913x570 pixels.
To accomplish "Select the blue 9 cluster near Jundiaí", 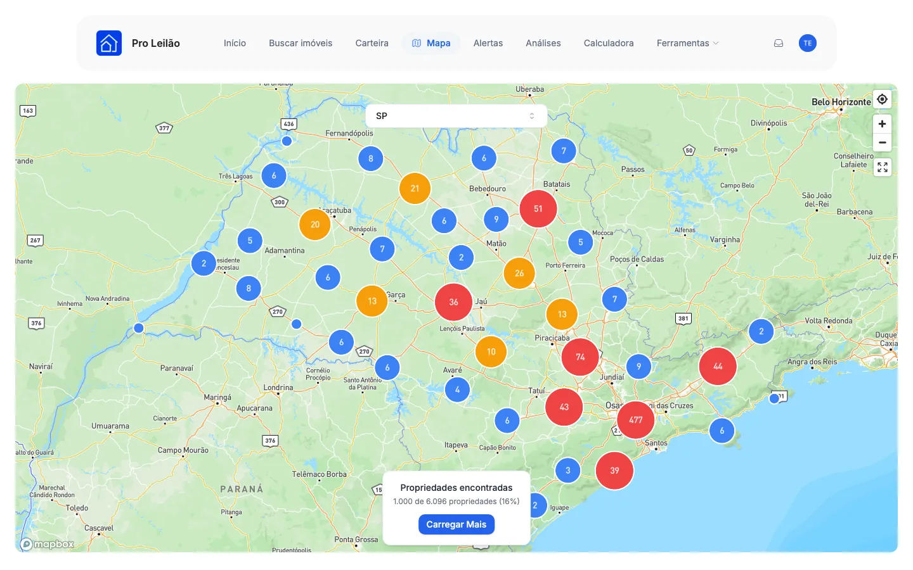I will pyautogui.click(x=638, y=366).
